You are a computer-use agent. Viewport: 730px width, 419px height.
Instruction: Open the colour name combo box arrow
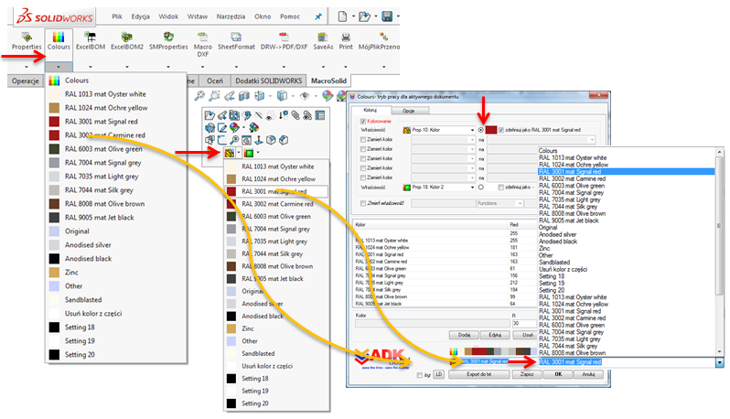pyautogui.click(x=720, y=361)
